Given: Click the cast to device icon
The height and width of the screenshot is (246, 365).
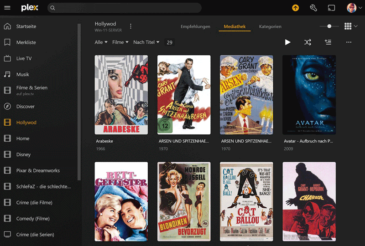Looking at the screenshot, I should 331,8.
